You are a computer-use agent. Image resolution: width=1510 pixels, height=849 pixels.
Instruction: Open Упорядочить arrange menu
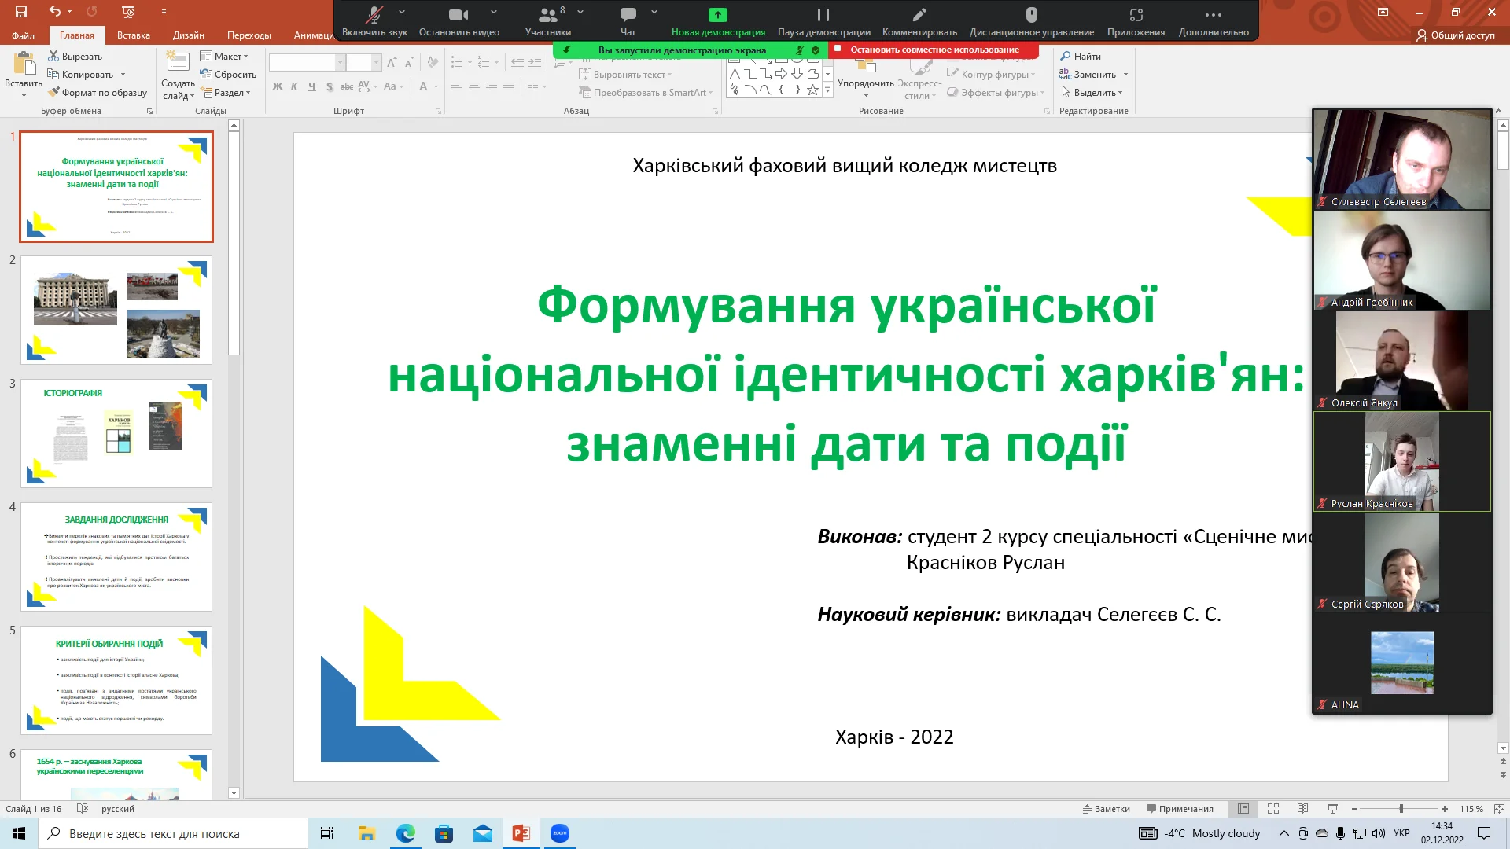click(x=865, y=76)
